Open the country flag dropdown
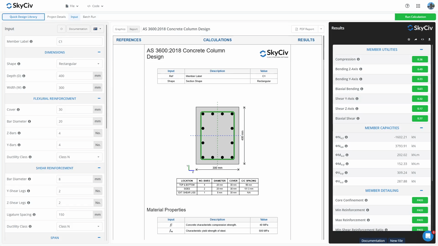 [97, 29]
